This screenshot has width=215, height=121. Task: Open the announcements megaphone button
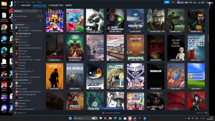pos(167,2)
